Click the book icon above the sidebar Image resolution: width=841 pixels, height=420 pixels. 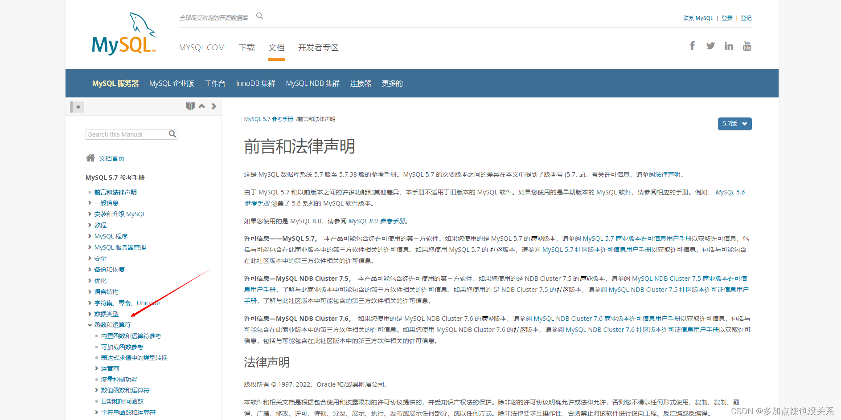point(190,106)
